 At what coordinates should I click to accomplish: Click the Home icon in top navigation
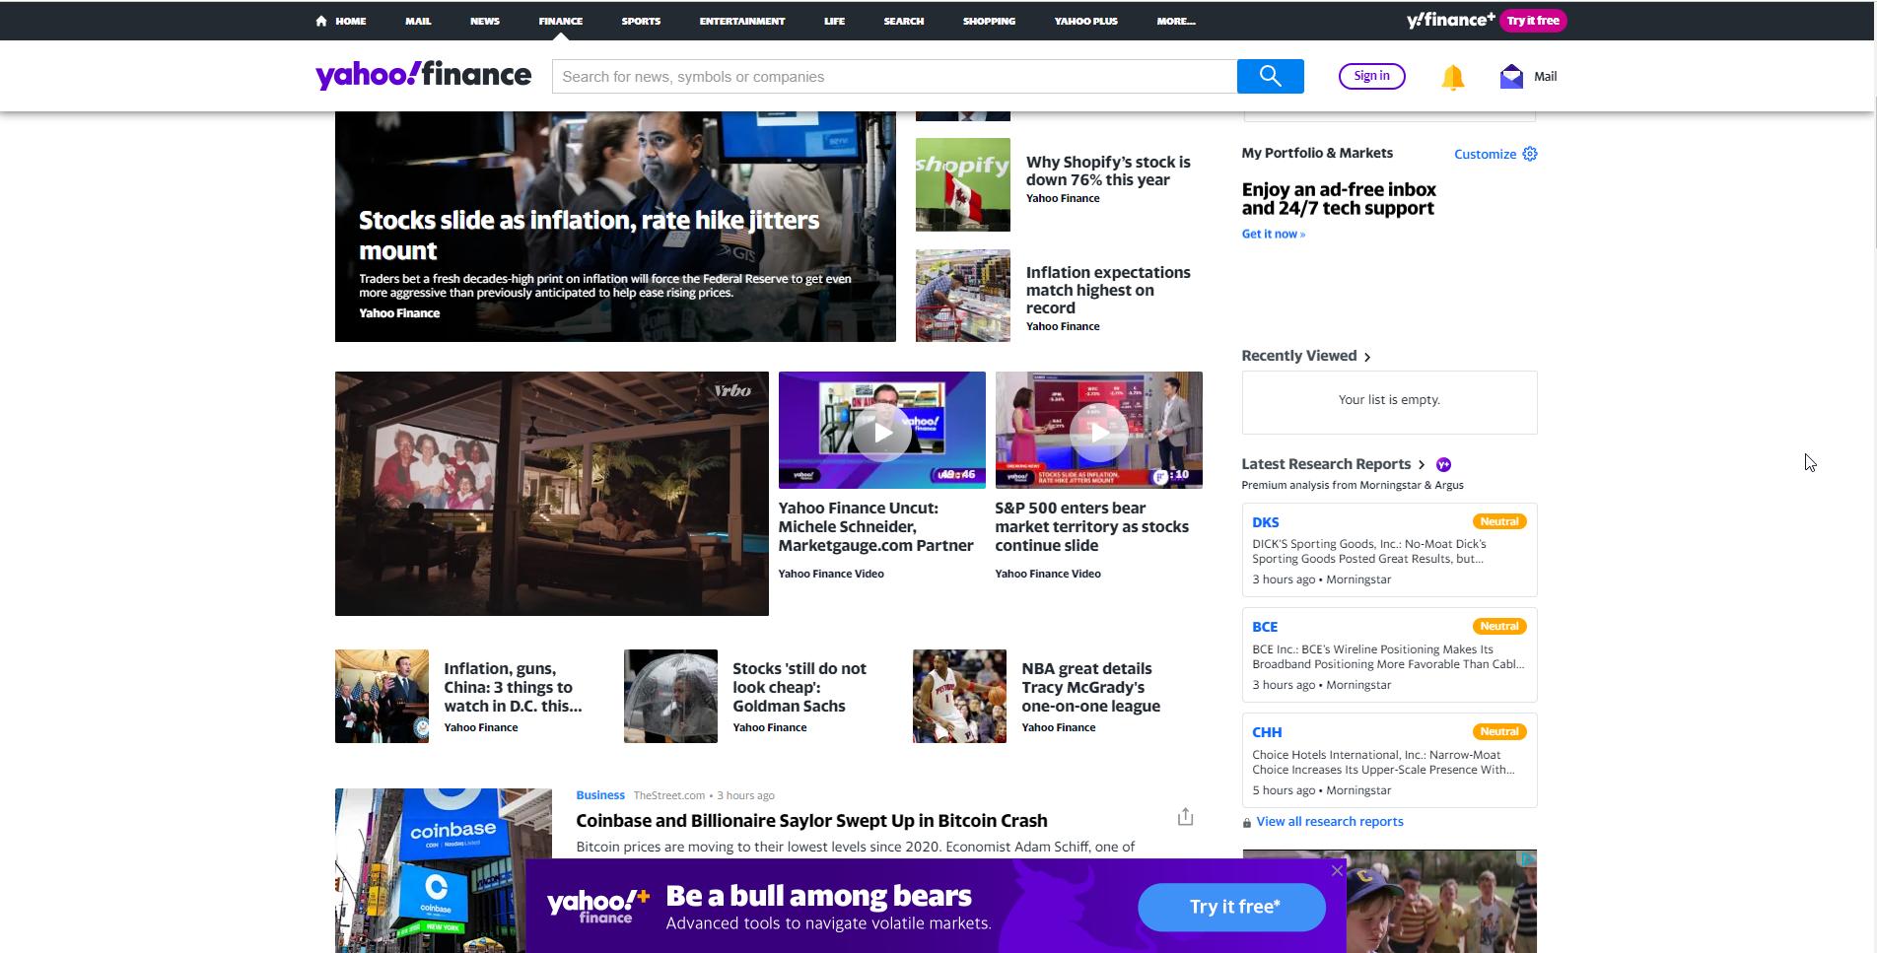321,21
